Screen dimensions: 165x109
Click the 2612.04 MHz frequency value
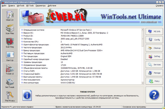tap(66, 48)
